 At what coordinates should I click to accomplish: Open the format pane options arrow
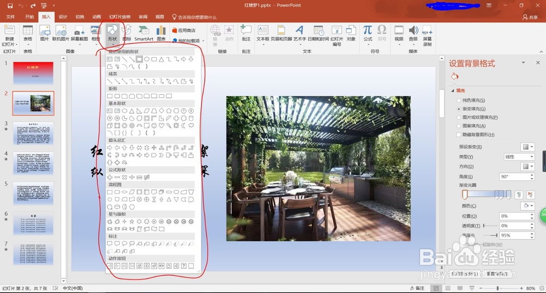(523, 63)
